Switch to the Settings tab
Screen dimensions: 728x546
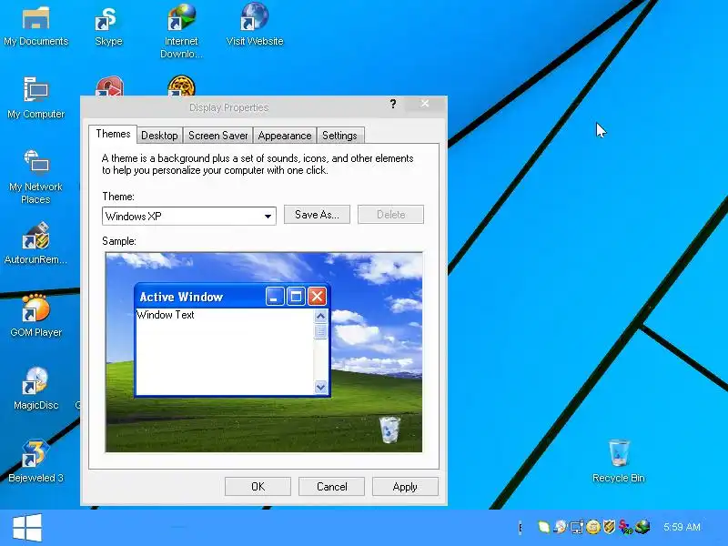(339, 136)
